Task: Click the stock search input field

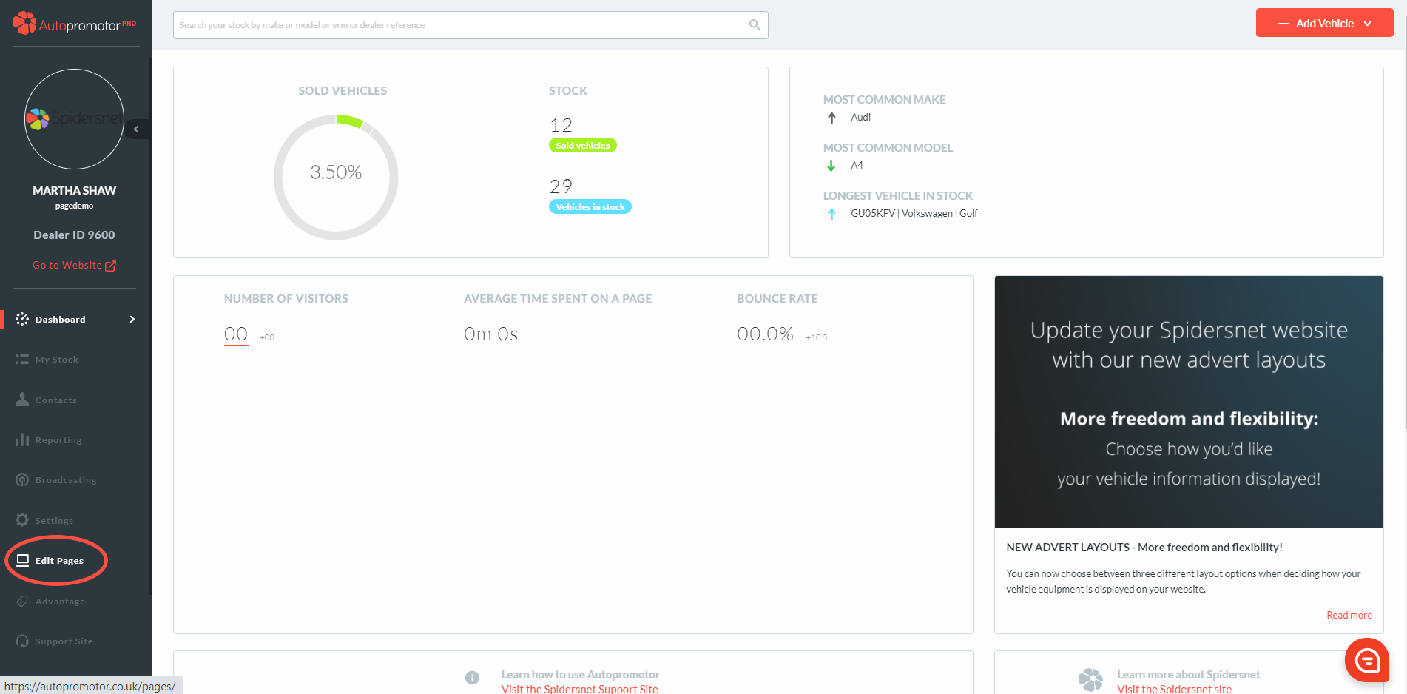Action: (459, 25)
